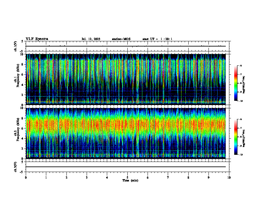Click the time axis tick label "9"
This screenshot has width=258, height=199.
point(208,178)
